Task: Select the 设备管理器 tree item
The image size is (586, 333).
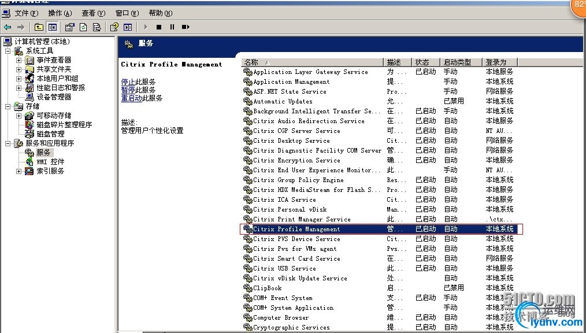Action: [54, 97]
